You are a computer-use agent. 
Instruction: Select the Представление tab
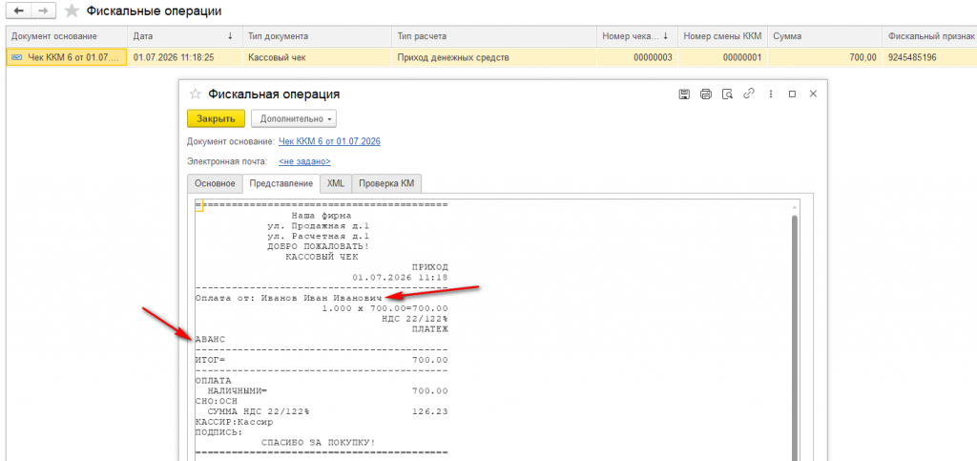281,184
